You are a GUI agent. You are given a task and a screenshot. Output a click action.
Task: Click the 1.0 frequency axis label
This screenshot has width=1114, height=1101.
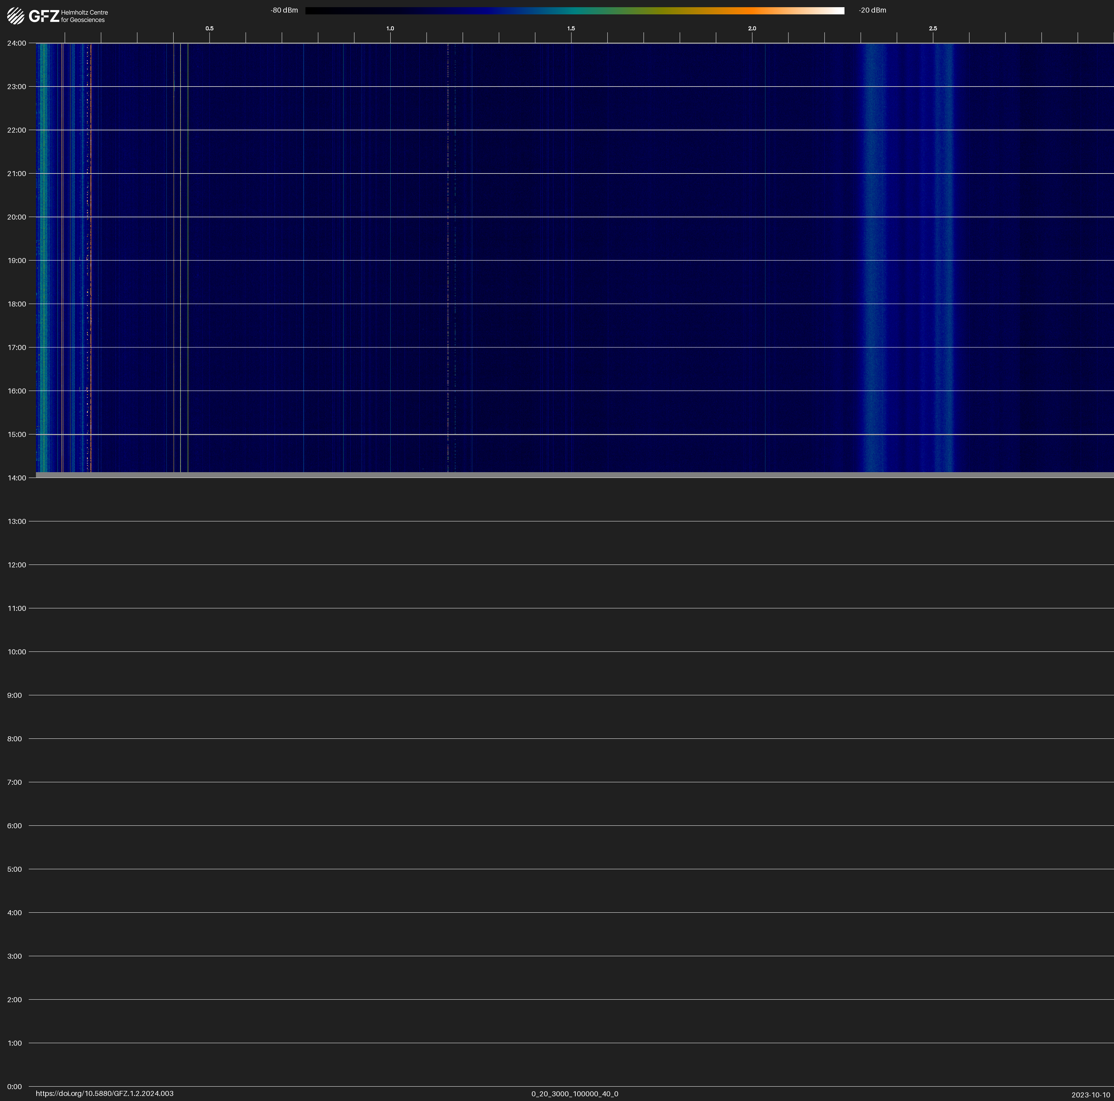coord(390,28)
